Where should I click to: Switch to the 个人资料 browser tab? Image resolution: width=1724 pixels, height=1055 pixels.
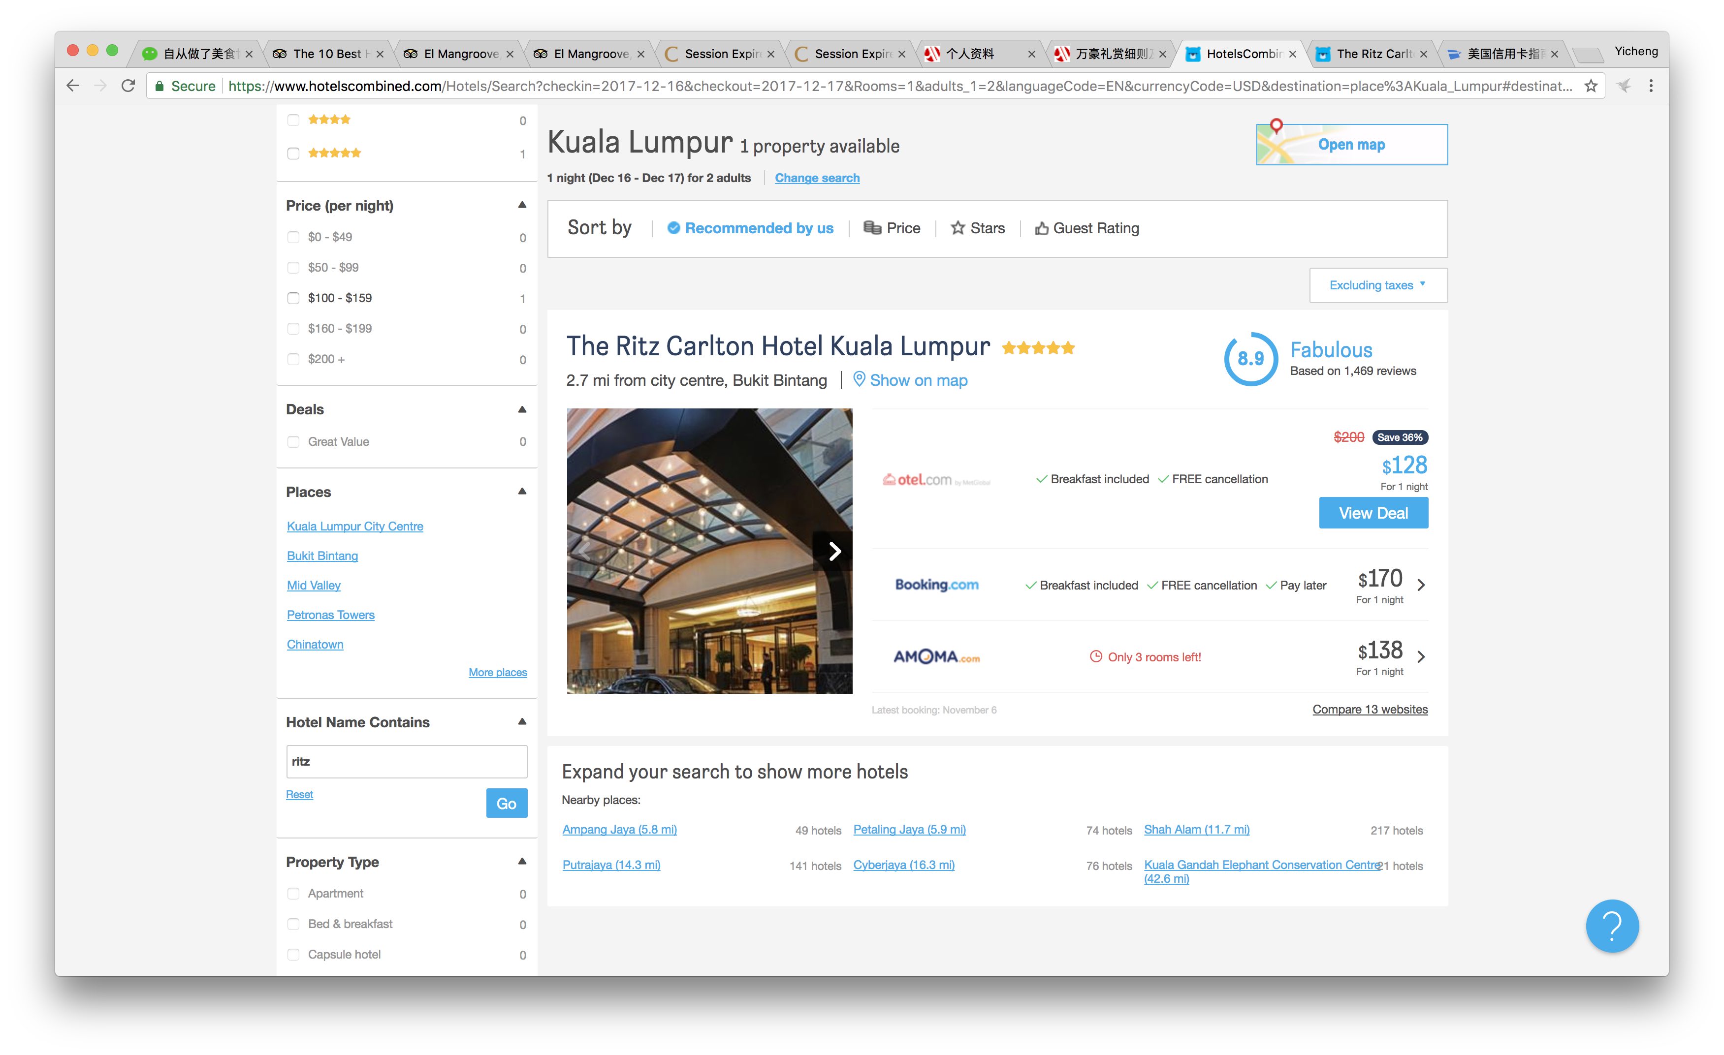980,54
